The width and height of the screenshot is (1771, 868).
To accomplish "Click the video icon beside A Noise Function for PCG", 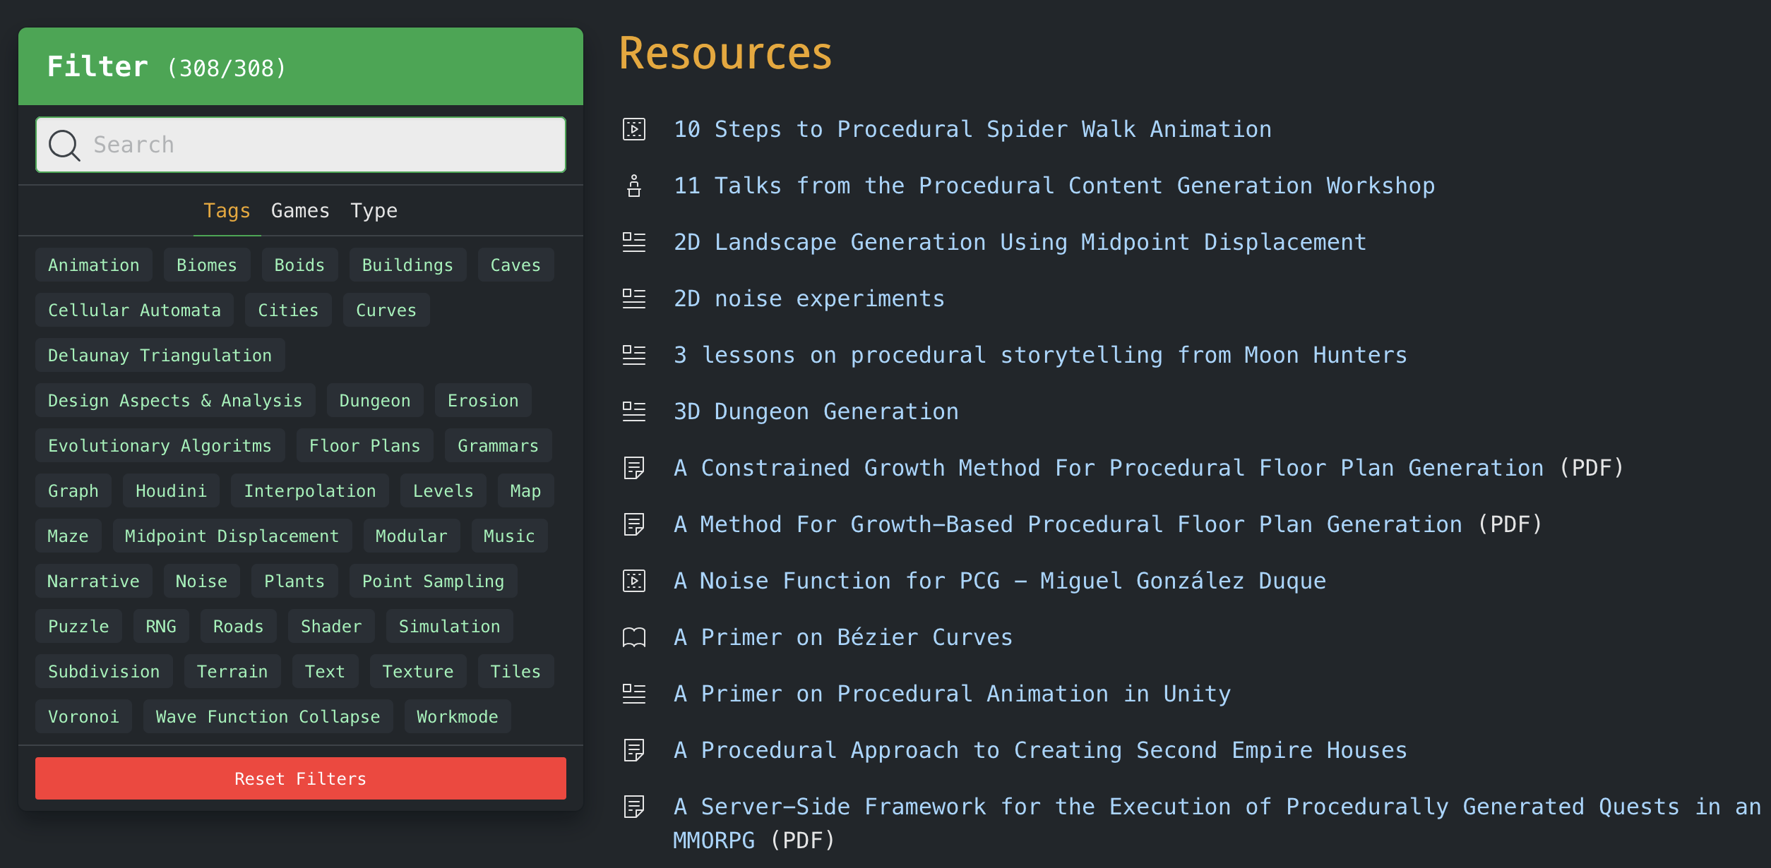I will click(634, 581).
